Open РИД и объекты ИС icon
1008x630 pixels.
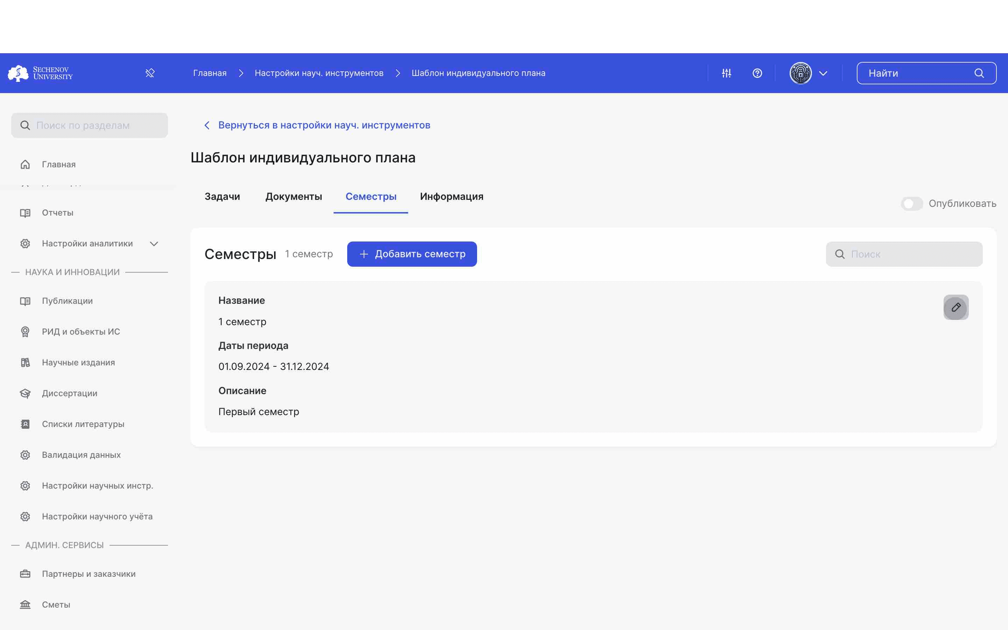tap(25, 332)
